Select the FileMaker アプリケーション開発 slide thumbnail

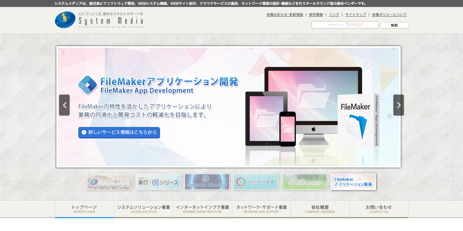[353, 182]
